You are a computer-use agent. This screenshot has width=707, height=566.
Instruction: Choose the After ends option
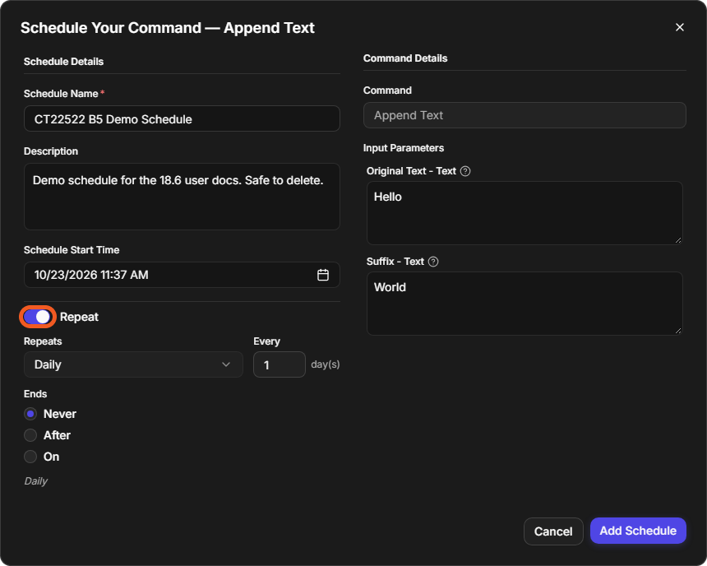tap(30, 435)
